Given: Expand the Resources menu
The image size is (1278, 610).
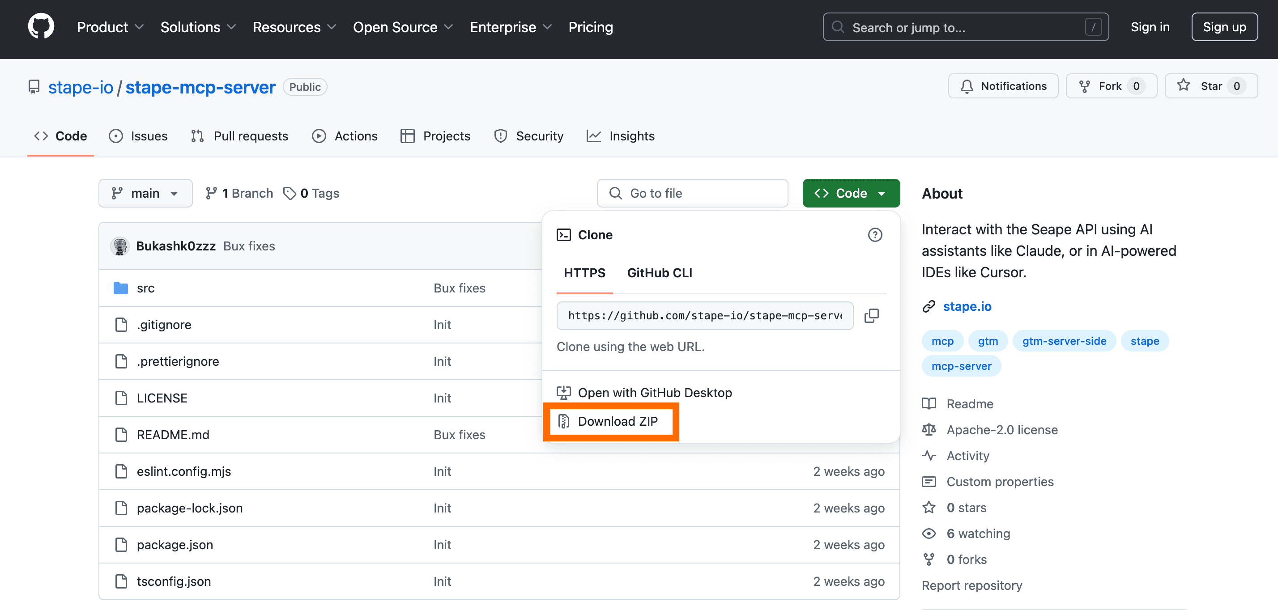Looking at the screenshot, I should click(x=294, y=27).
